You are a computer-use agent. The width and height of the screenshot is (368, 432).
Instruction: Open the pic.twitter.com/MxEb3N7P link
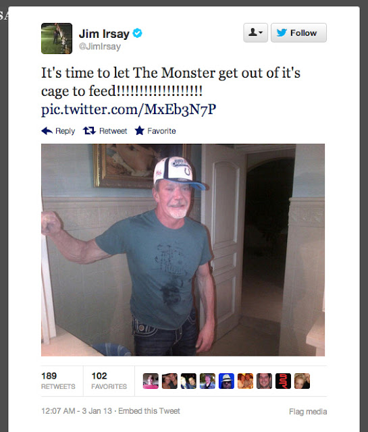pyautogui.click(x=128, y=109)
